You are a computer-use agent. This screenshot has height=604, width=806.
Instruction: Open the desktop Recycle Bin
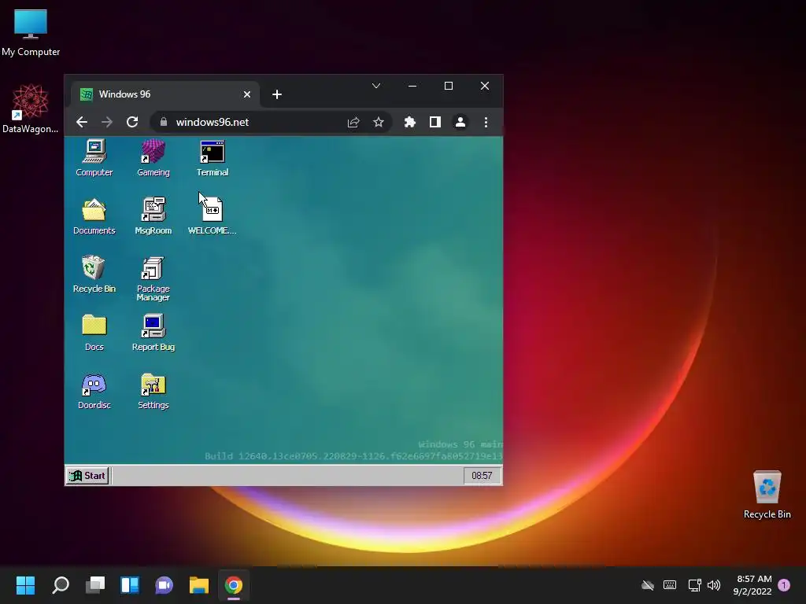click(x=767, y=495)
